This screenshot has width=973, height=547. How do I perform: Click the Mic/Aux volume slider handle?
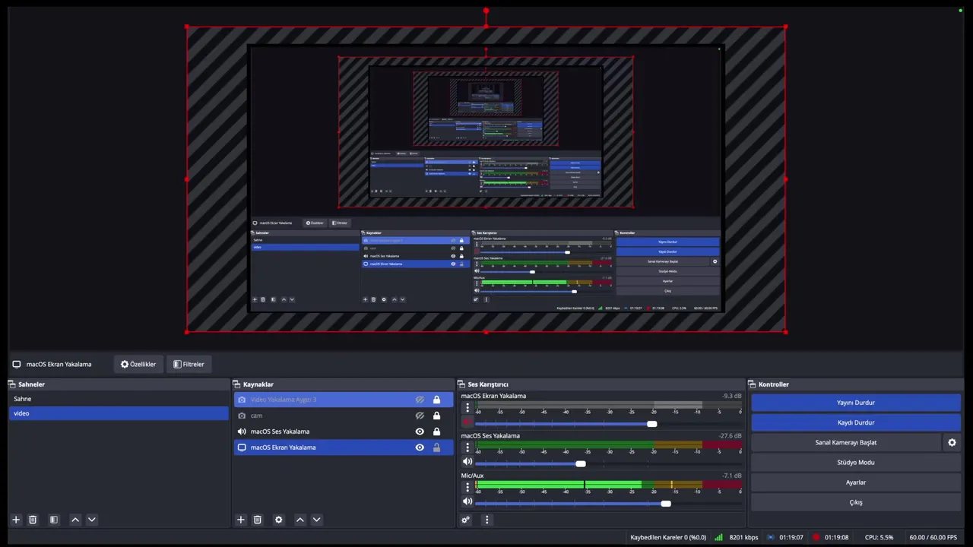coord(666,503)
